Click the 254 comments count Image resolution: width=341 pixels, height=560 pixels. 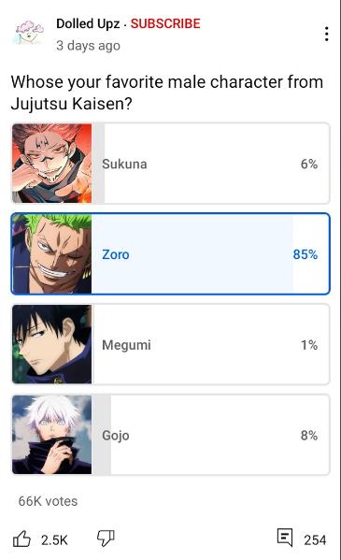315,539
